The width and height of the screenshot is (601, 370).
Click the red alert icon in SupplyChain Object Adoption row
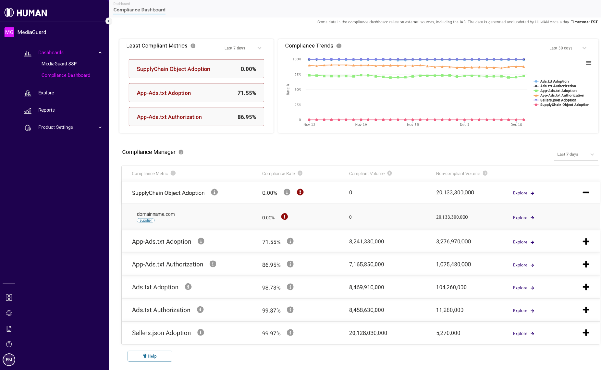[300, 192]
